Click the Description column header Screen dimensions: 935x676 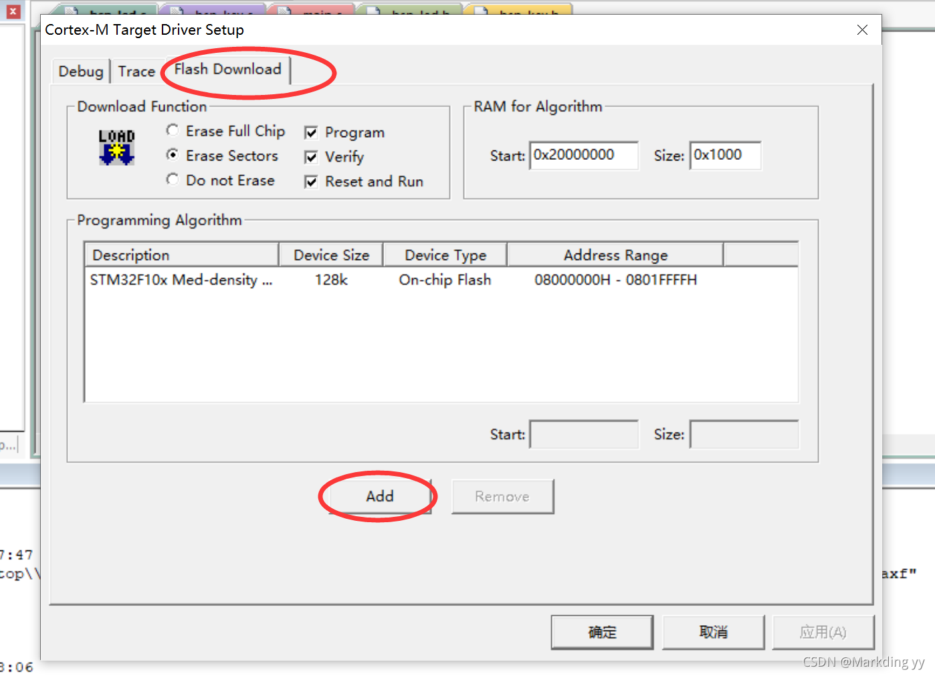181,255
